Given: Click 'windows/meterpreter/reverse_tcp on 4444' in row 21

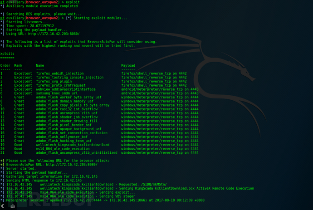Looking at the screenshot, I should pos(160,153).
